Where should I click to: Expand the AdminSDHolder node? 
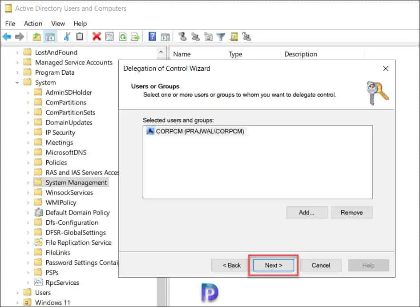28,93
